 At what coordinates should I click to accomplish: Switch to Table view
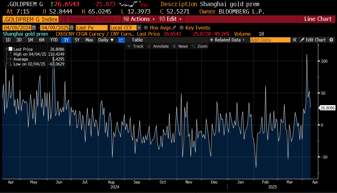137,40
